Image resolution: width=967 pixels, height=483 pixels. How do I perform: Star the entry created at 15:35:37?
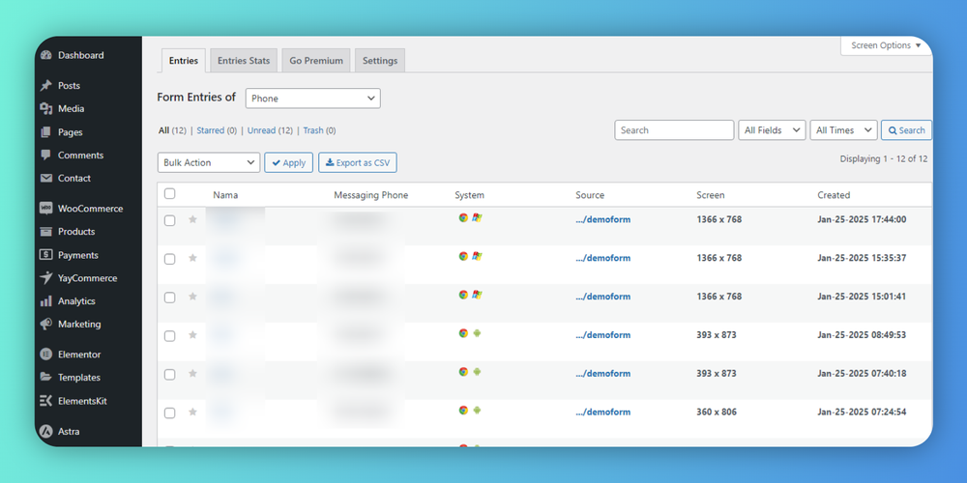point(192,258)
